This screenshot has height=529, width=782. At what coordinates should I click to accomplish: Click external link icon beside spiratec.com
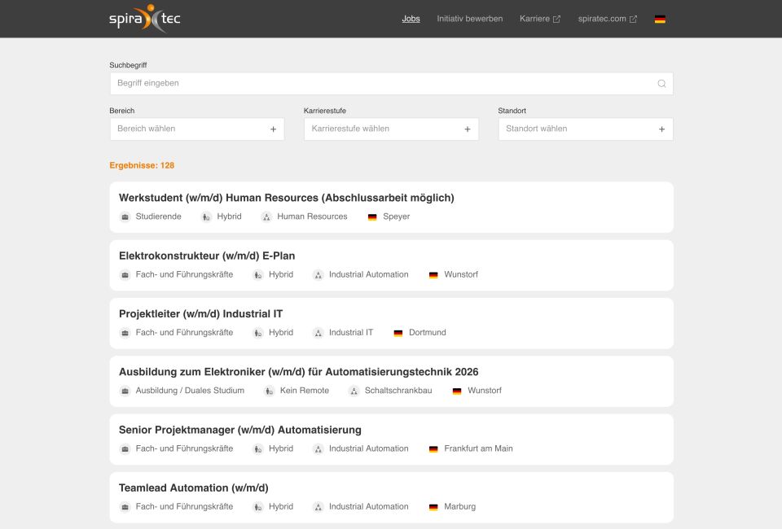pos(633,19)
